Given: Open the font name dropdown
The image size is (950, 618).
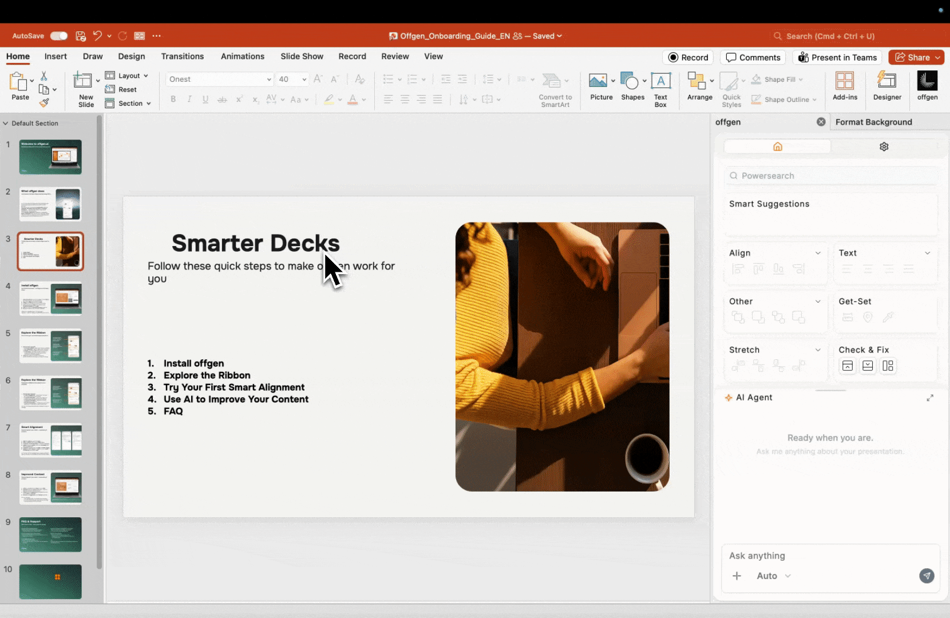Looking at the screenshot, I should [x=268, y=80].
